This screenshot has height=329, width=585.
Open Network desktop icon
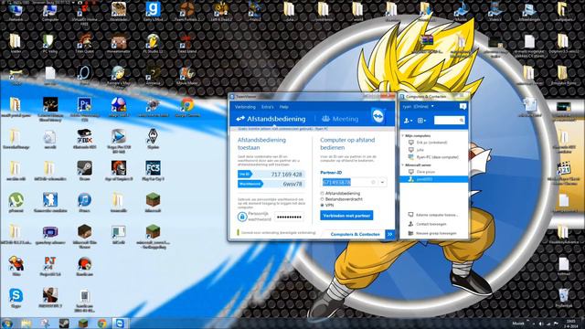pos(16,12)
